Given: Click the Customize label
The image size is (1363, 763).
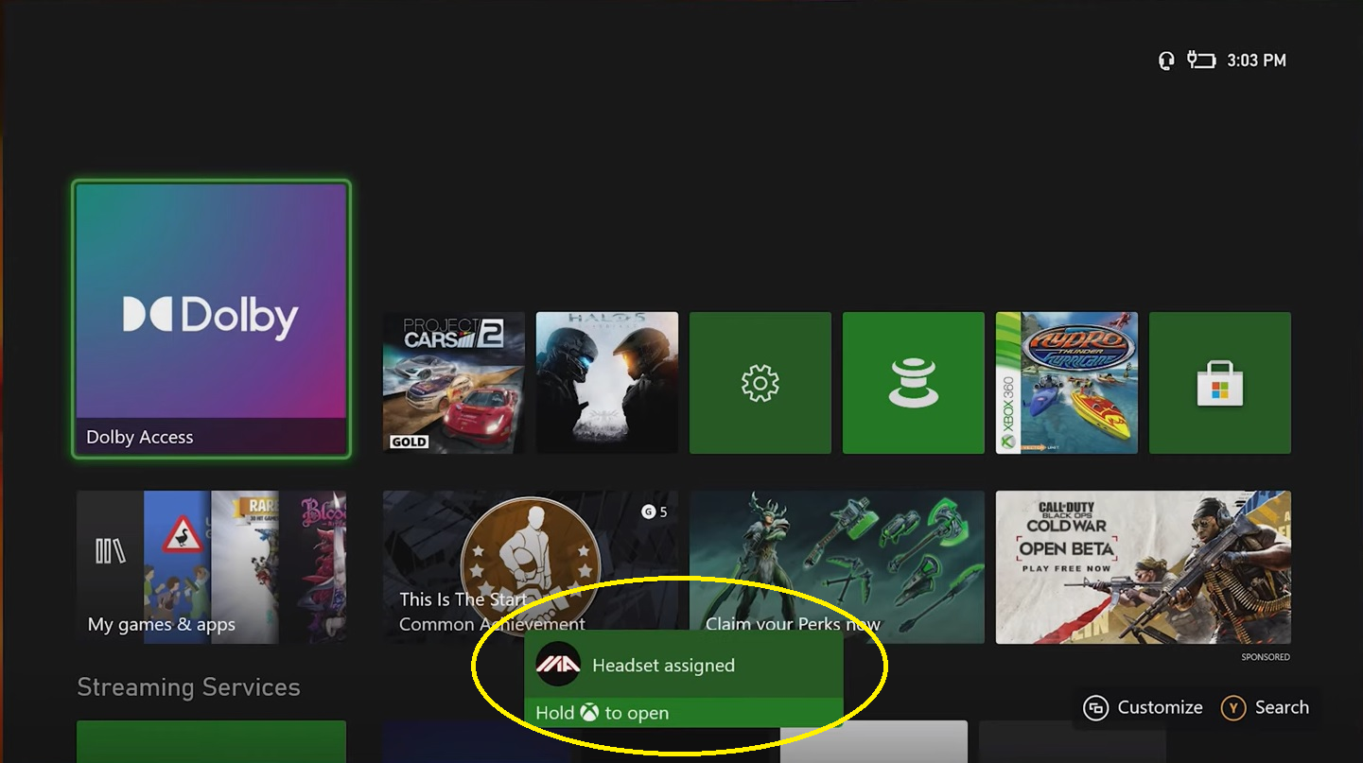Looking at the screenshot, I should pyautogui.click(x=1160, y=707).
